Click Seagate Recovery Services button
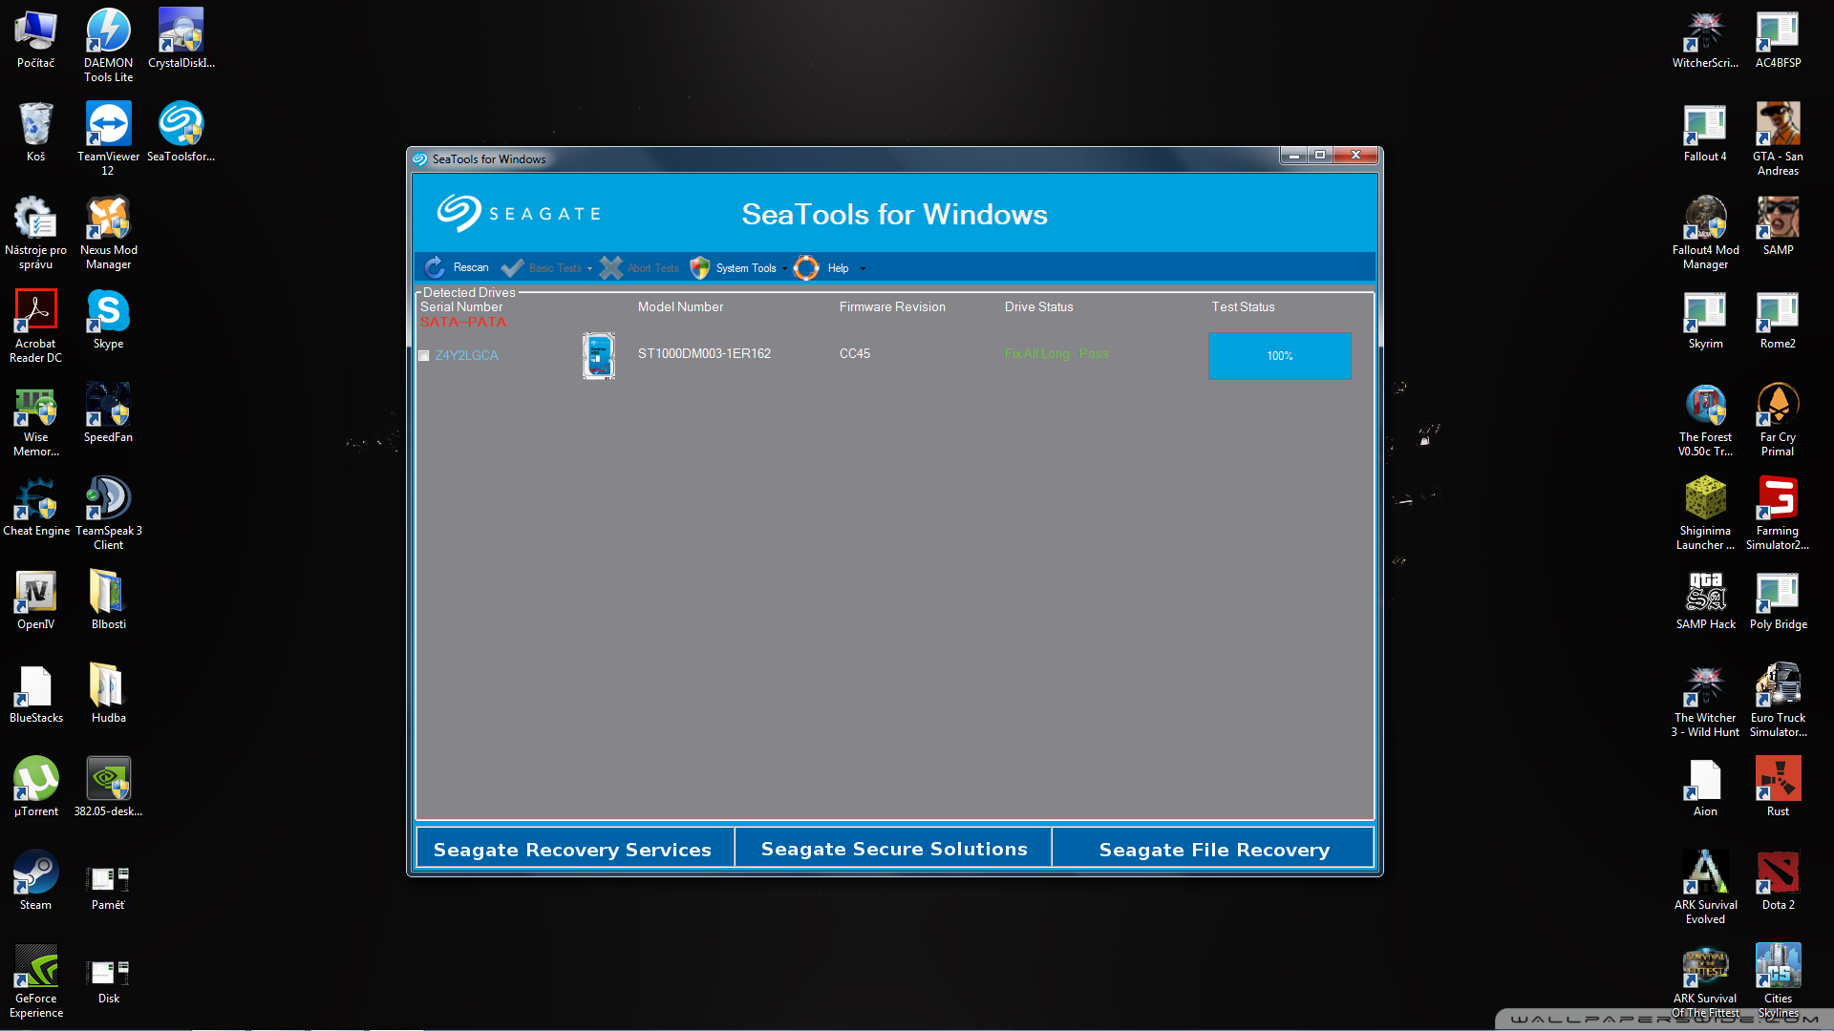Viewport: 1834px width, 1031px height. [x=573, y=849]
